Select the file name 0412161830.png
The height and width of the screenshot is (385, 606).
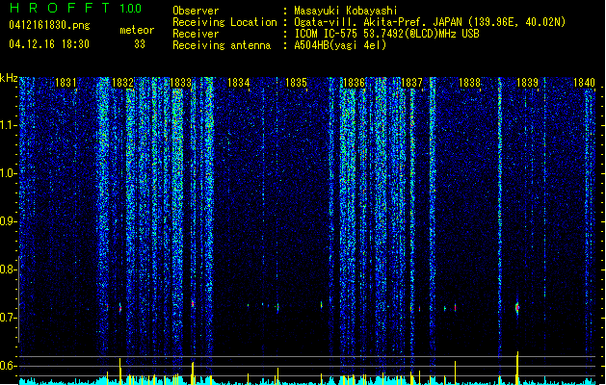[49, 26]
